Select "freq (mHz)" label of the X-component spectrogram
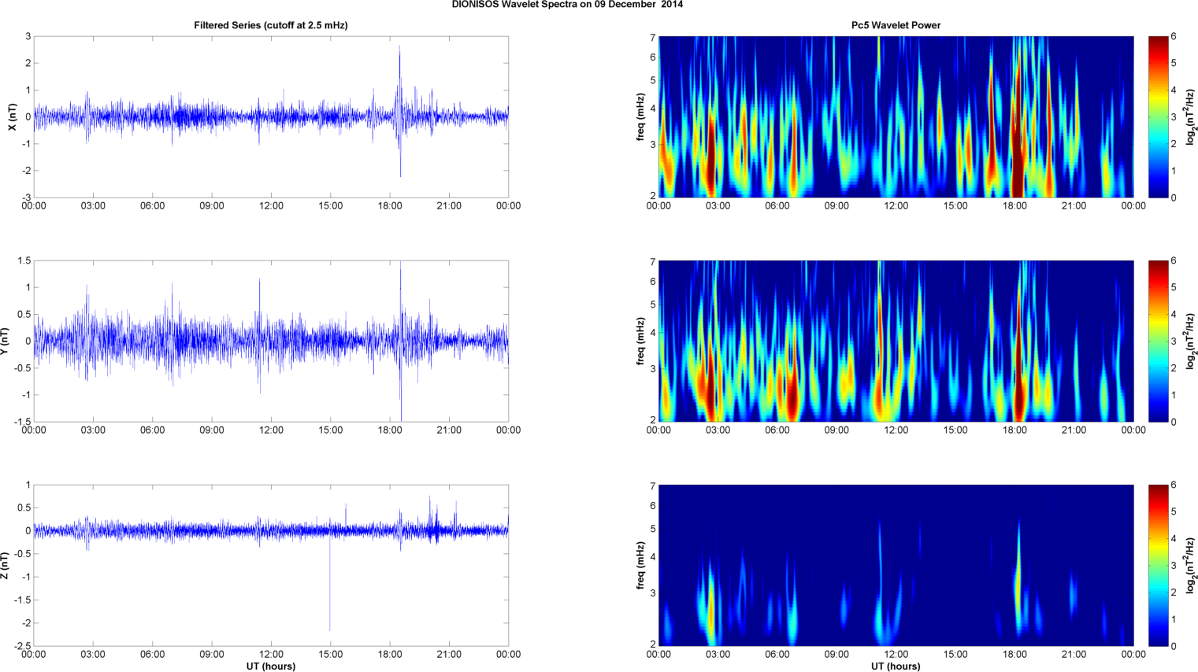The image size is (1198, 672). tap(641, 117)
